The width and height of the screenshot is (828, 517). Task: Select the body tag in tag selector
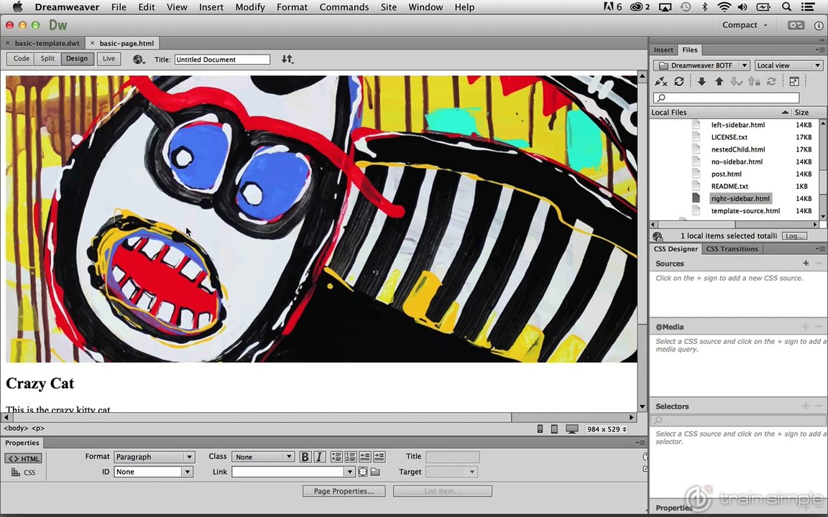[16, 429]
